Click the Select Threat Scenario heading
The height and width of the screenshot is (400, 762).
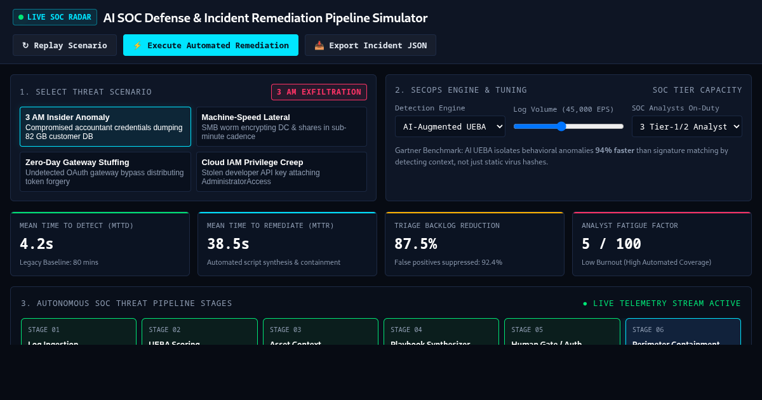[x=86, y=92]
